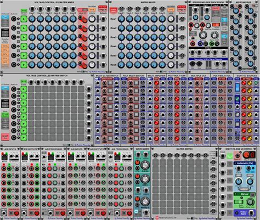Click the top red Setting knob on Multi-Amplifier

(156, 83)
